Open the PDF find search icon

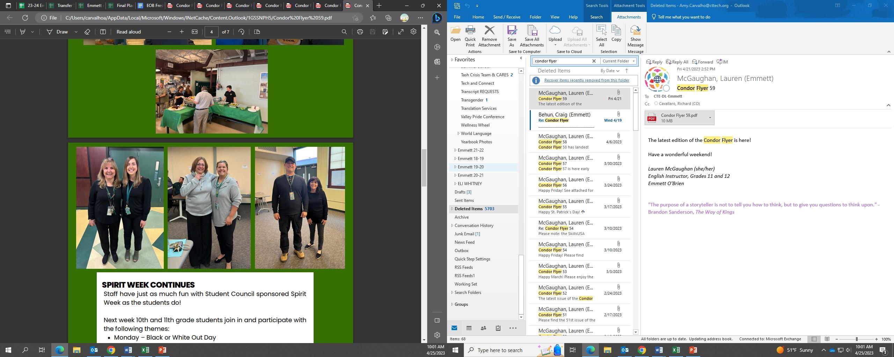[344, 32]
